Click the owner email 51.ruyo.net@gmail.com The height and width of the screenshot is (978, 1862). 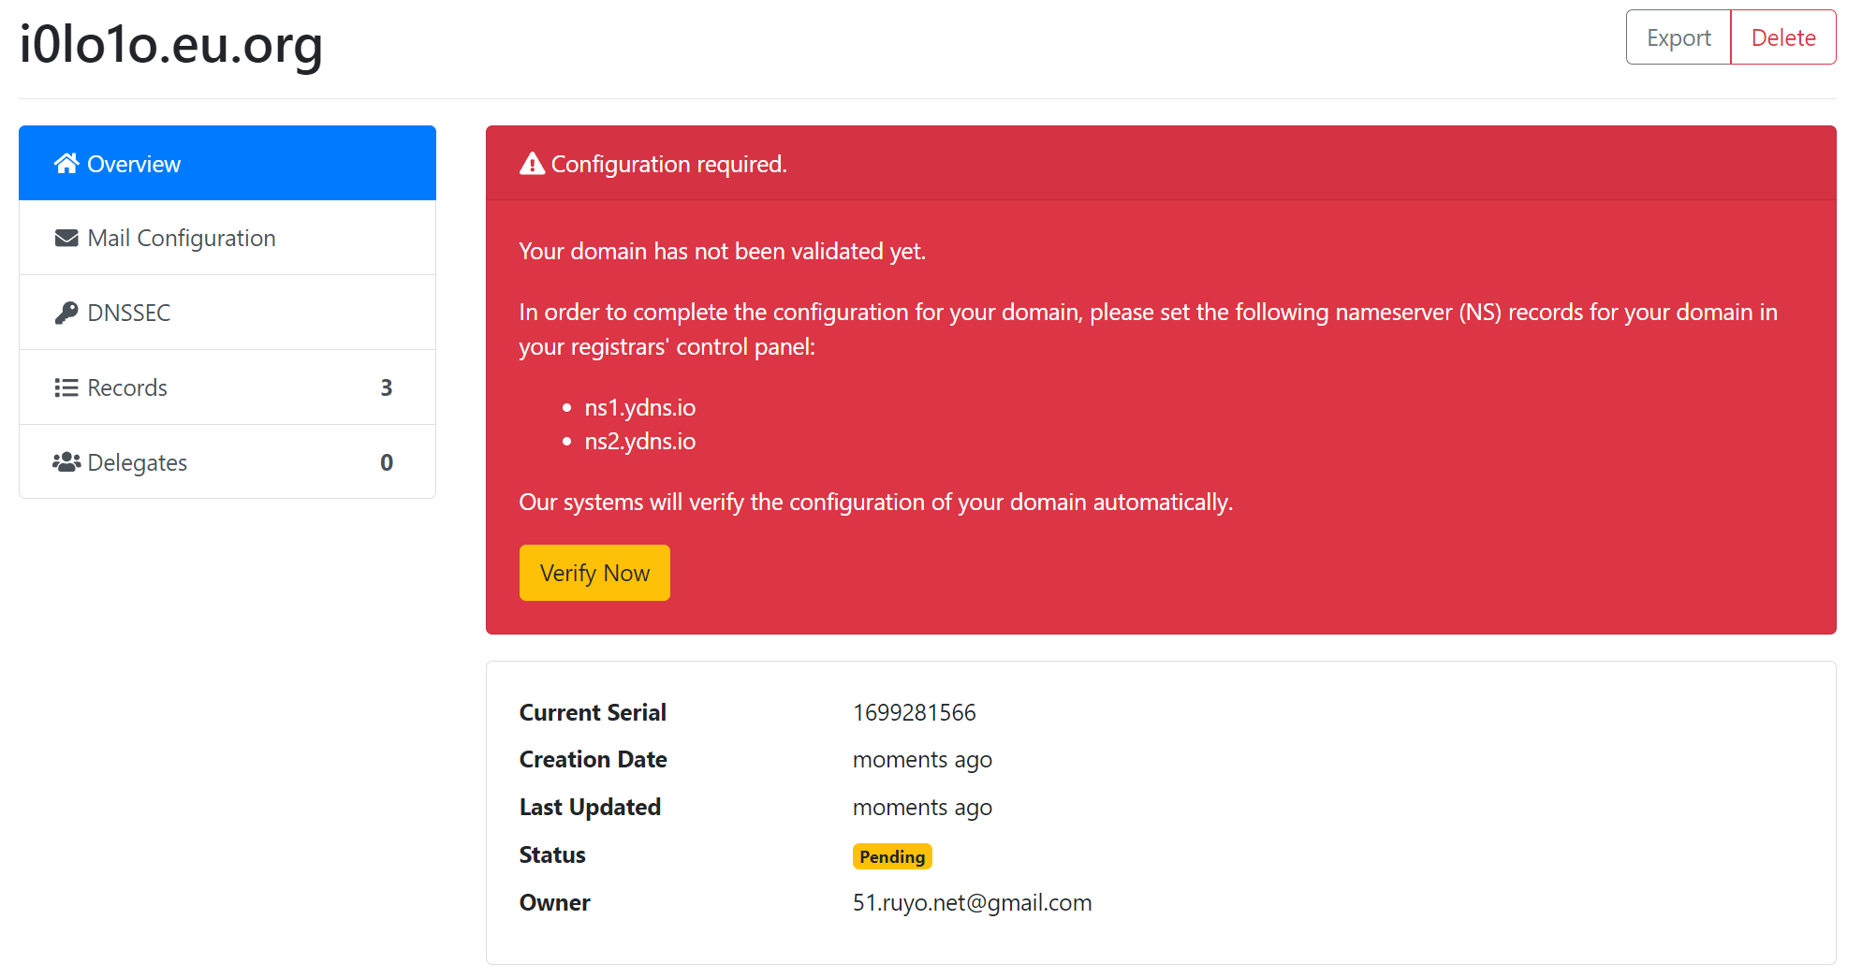[x=972, y=903]
